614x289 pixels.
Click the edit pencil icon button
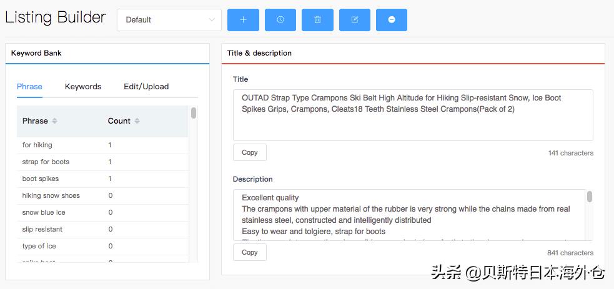tap(355, 20)
